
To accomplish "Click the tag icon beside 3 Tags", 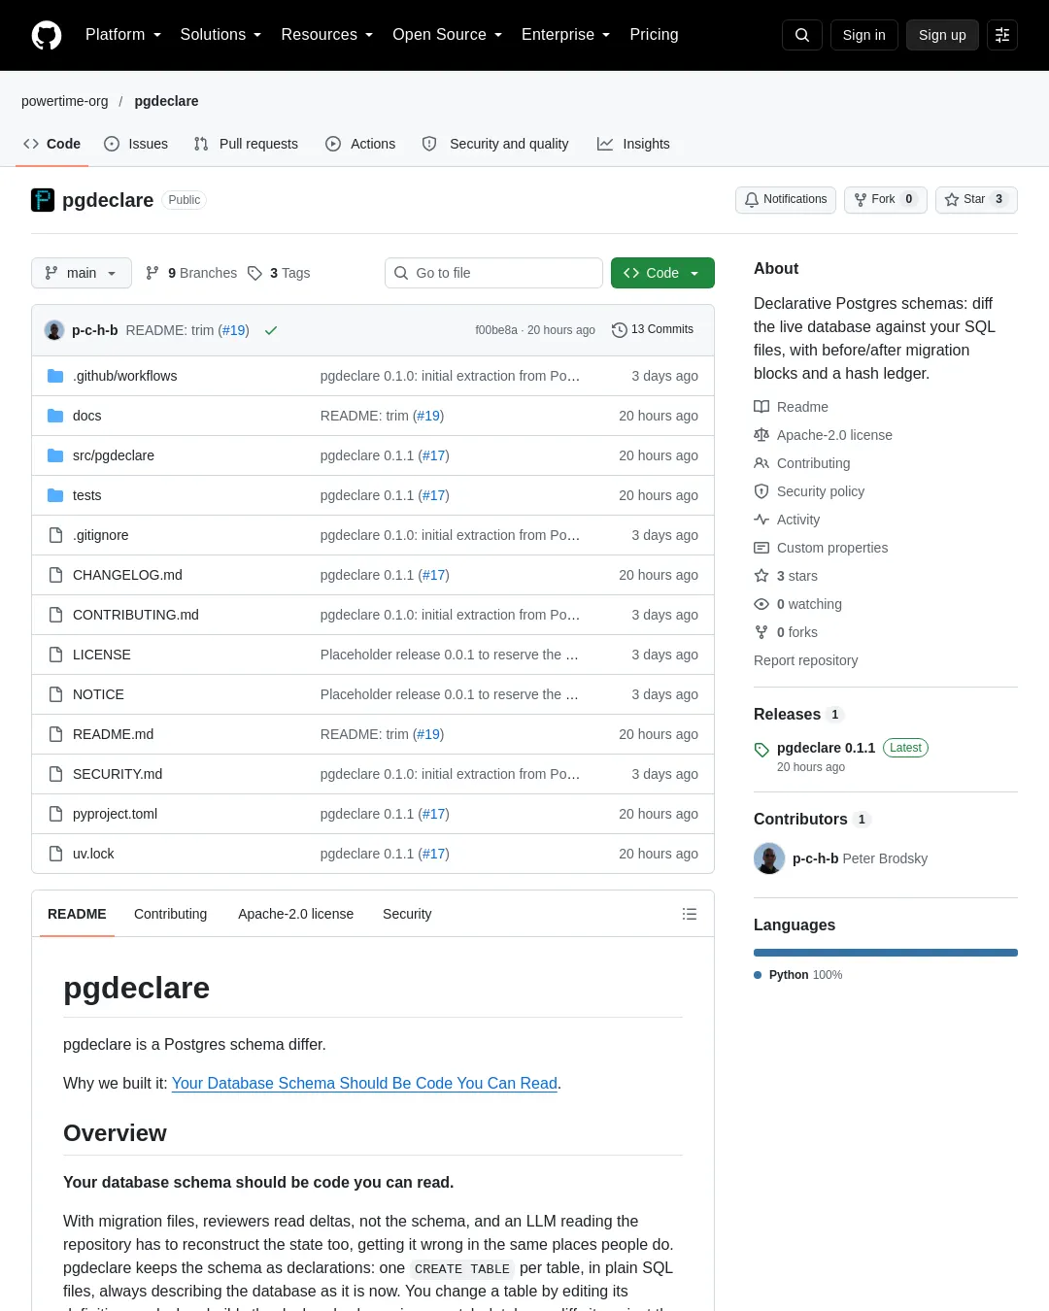I will click(254, 273).
